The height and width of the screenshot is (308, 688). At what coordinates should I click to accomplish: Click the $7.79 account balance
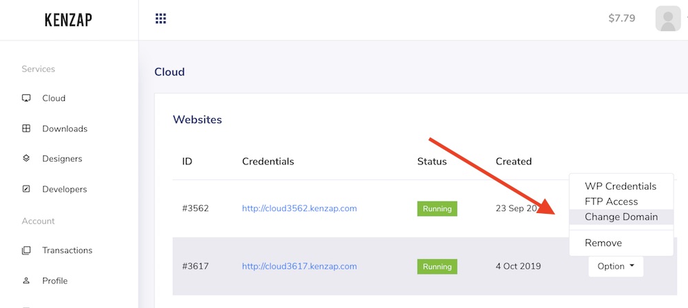pyautogui.click(x=622, y=19)
